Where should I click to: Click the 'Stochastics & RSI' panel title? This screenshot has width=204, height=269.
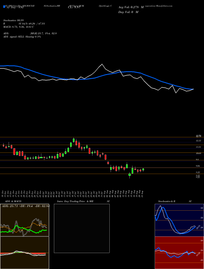[175, 201]
